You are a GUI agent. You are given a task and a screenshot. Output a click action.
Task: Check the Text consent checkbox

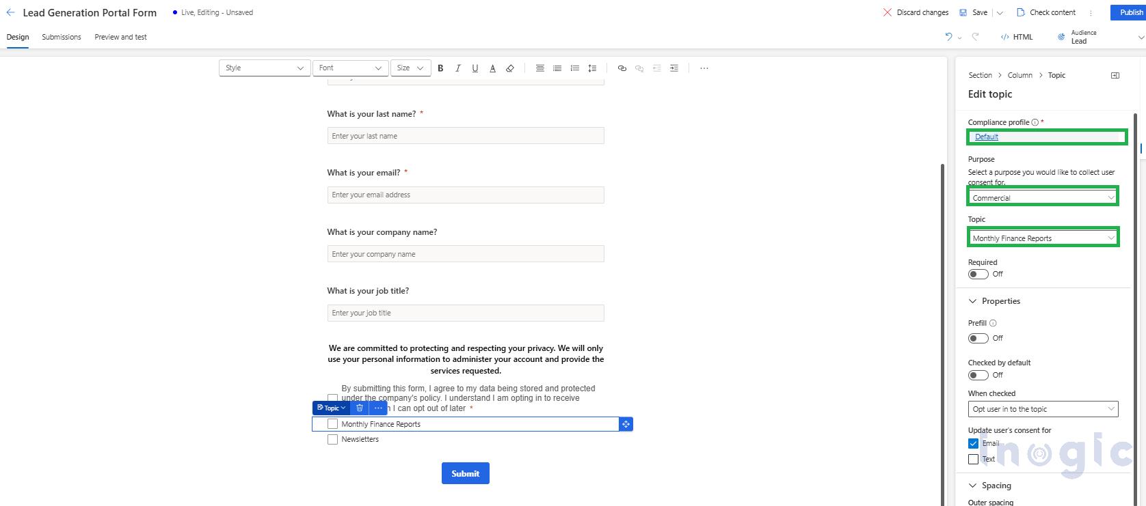point(973,460)
